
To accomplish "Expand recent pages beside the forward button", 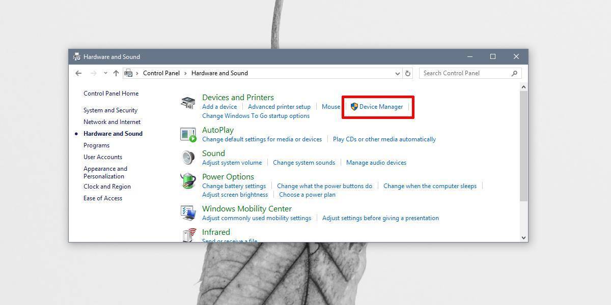I will pos(105,73).
